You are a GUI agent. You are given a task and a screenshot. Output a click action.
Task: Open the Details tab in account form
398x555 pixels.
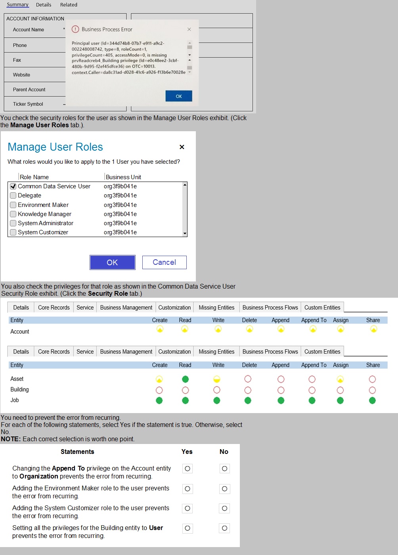tap(44, 5)
